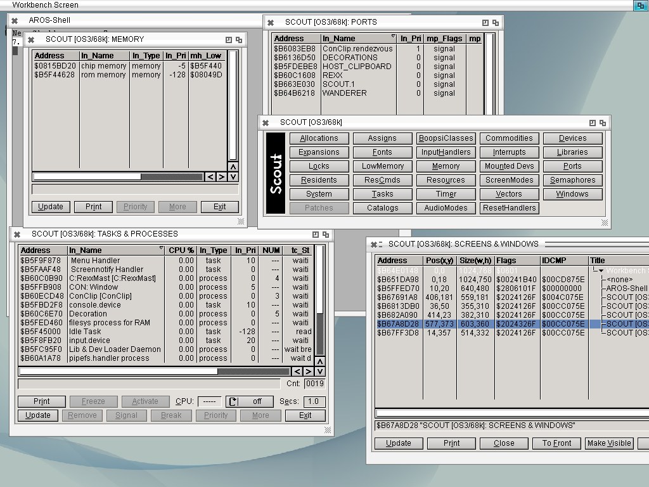Screen dimensions: 649x487
Task: Click the depth gadget of TASKS & PROCESSES window
Action: [x=326, y=234]
